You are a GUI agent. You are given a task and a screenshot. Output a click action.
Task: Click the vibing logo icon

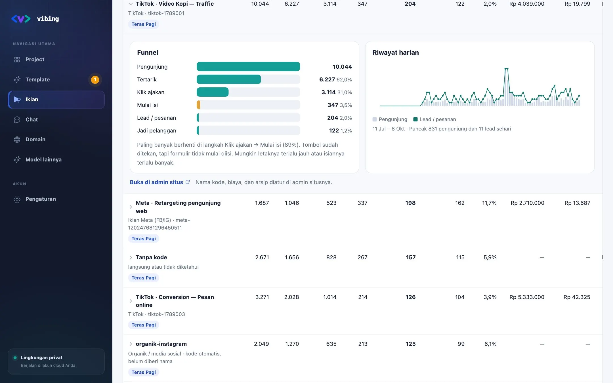coord(21,19)
